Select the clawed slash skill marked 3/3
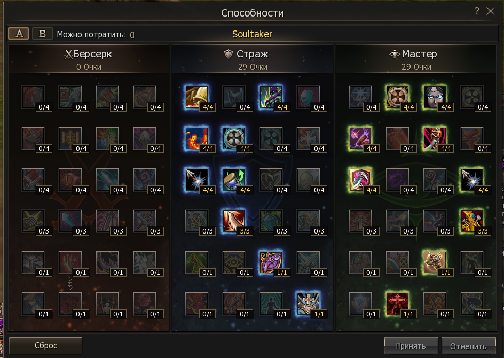 coord(234,221)
